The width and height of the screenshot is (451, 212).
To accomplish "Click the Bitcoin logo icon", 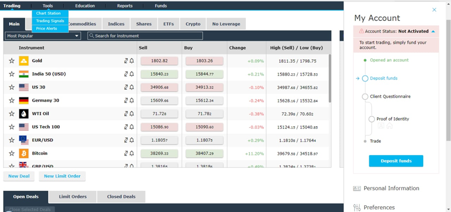I will click(24, 153).
